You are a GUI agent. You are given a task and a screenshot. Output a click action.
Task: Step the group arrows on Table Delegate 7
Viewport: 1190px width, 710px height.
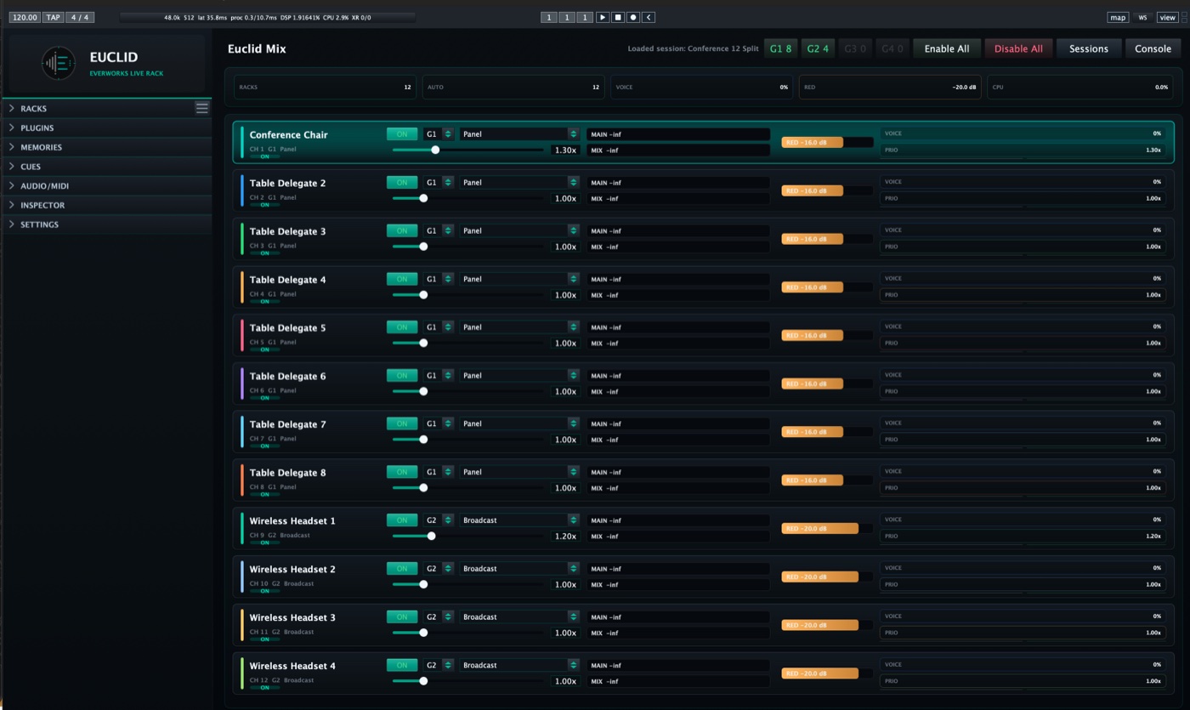(x=448, y=423)
